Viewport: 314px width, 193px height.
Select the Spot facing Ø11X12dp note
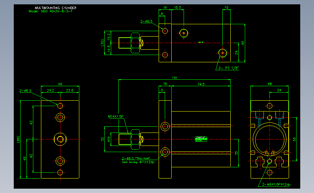point(138,162)
